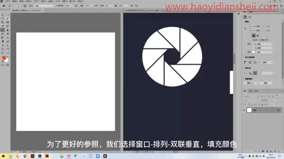This screenshot has width=284, height=159.
Task: Click the Crop quick action button
Action: click(x=265, y=83)
